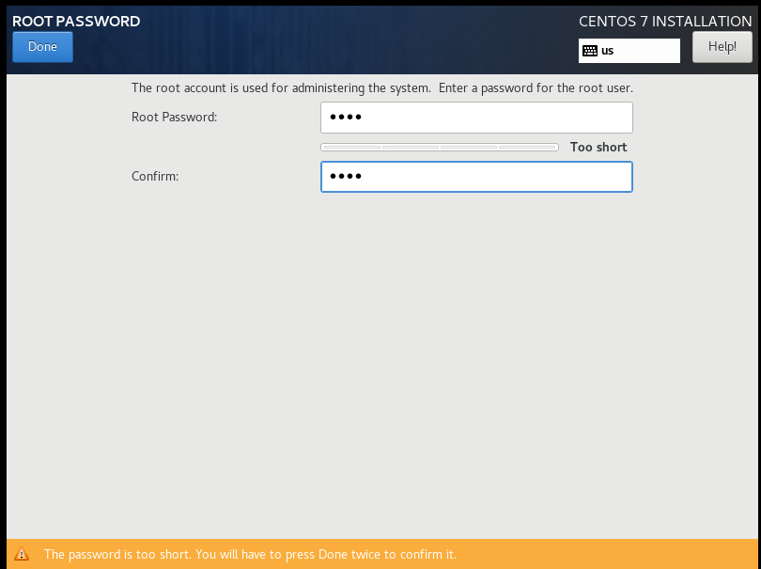
Task: Click the keyboard icon next to us
Action: 590,51
